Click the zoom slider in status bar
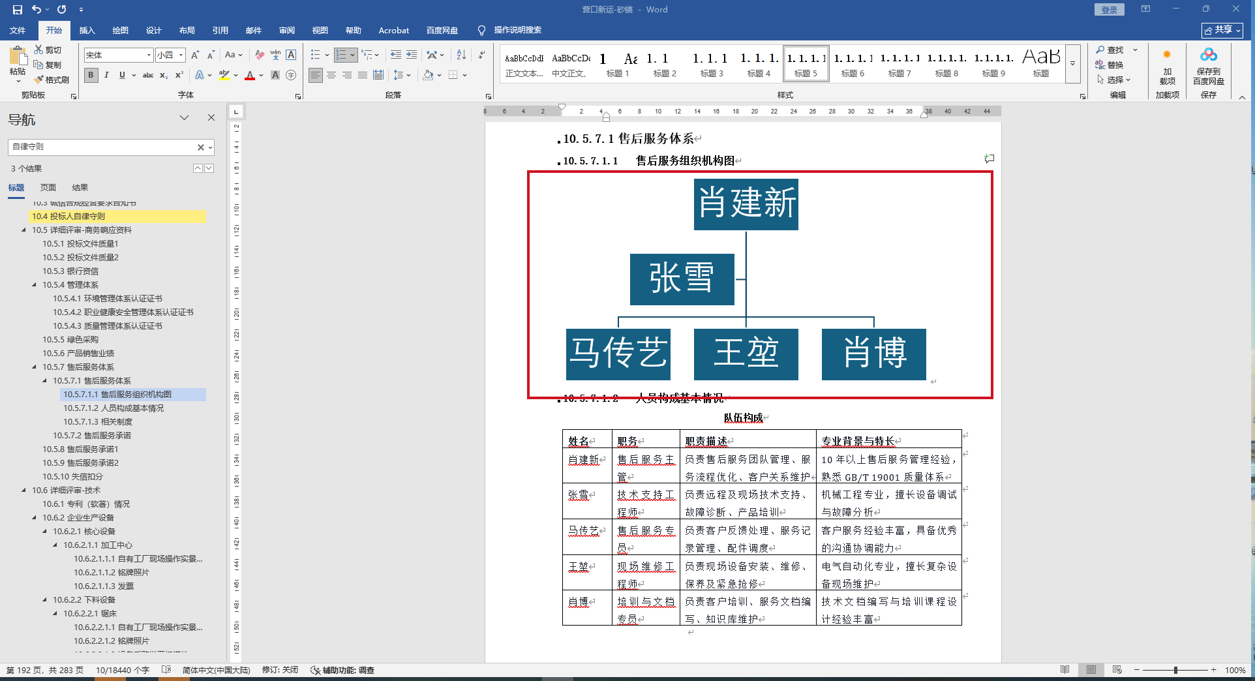The width and height of the screenshot is (1255, 681). pyautogui.click(x=1175, y=670)
